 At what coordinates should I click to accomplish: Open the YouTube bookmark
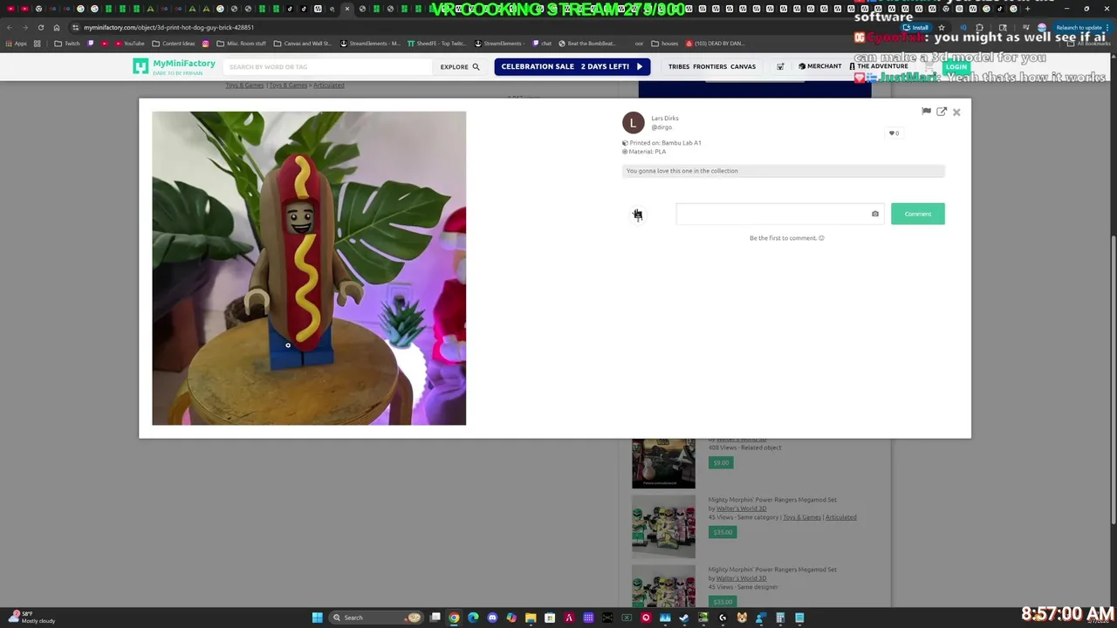(129, 44)
